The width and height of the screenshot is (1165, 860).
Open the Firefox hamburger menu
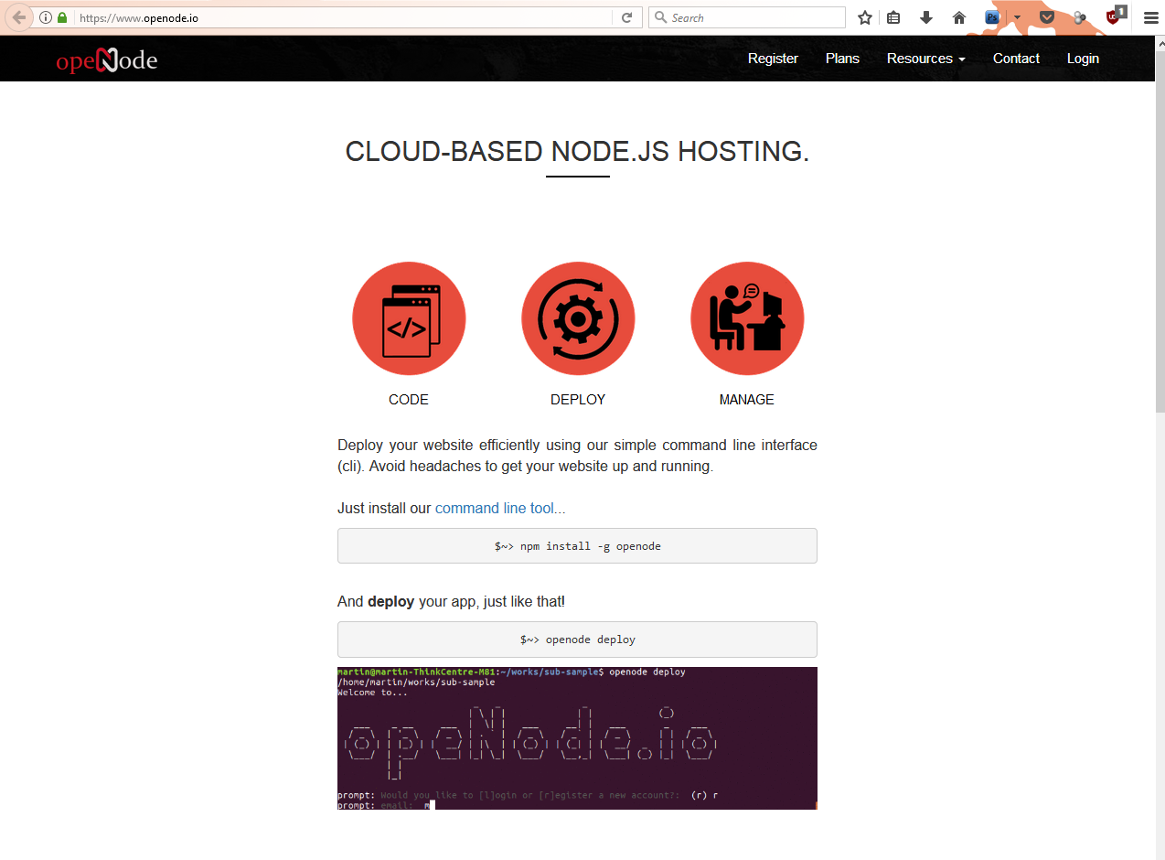point(1150,17)
